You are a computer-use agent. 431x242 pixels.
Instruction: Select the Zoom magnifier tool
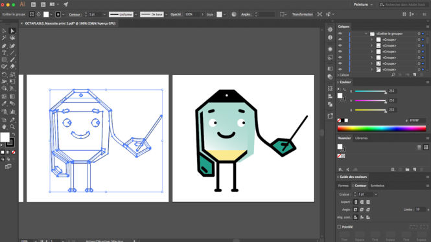point(12,127)
